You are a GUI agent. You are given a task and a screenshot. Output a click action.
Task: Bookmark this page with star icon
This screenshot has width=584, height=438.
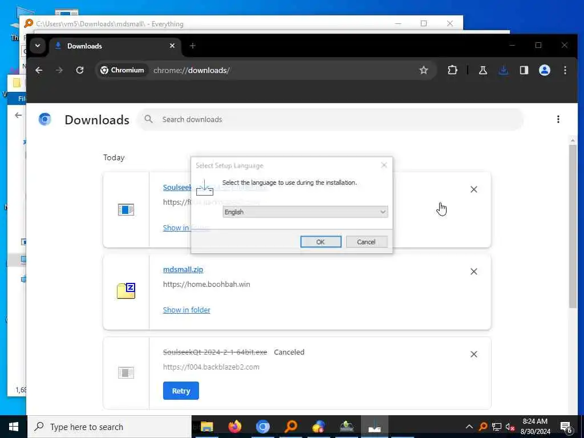coord(424,70)
